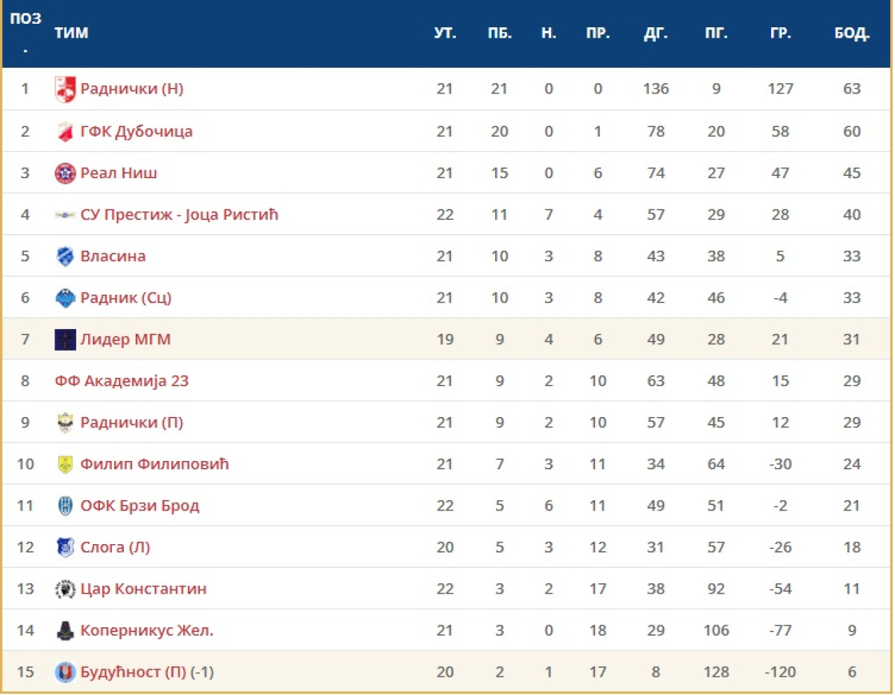Open the Слога (Л) team page
Screen dimensions: 895x695
115,548
